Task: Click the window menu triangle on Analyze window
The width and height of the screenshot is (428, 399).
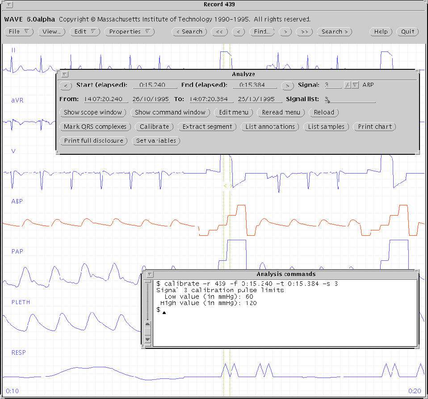Action: (64, 74)
